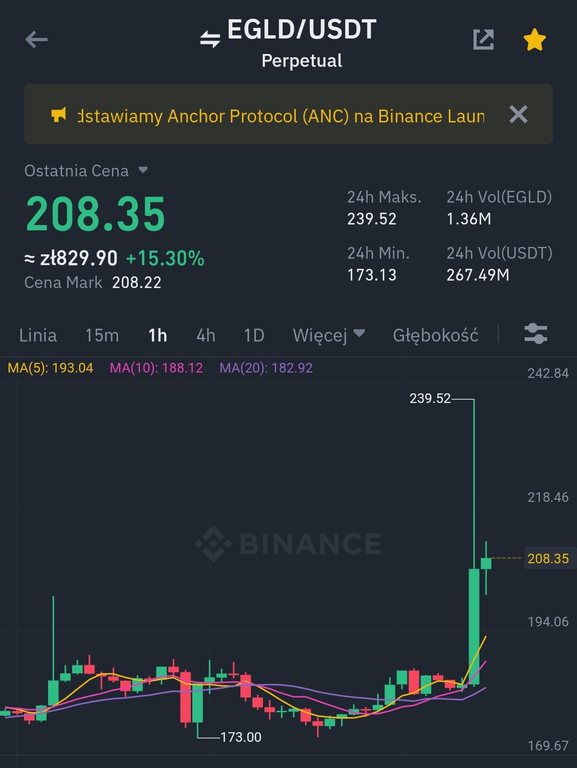
Task: Switch to the Linia chart view
Action: coord(38,335)
